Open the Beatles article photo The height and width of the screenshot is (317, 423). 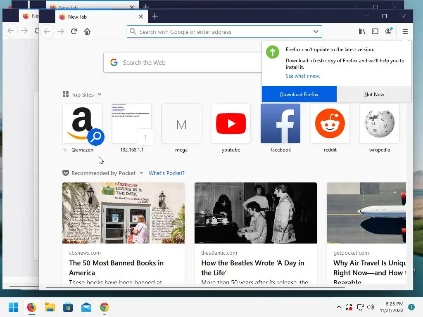(256, 213)
